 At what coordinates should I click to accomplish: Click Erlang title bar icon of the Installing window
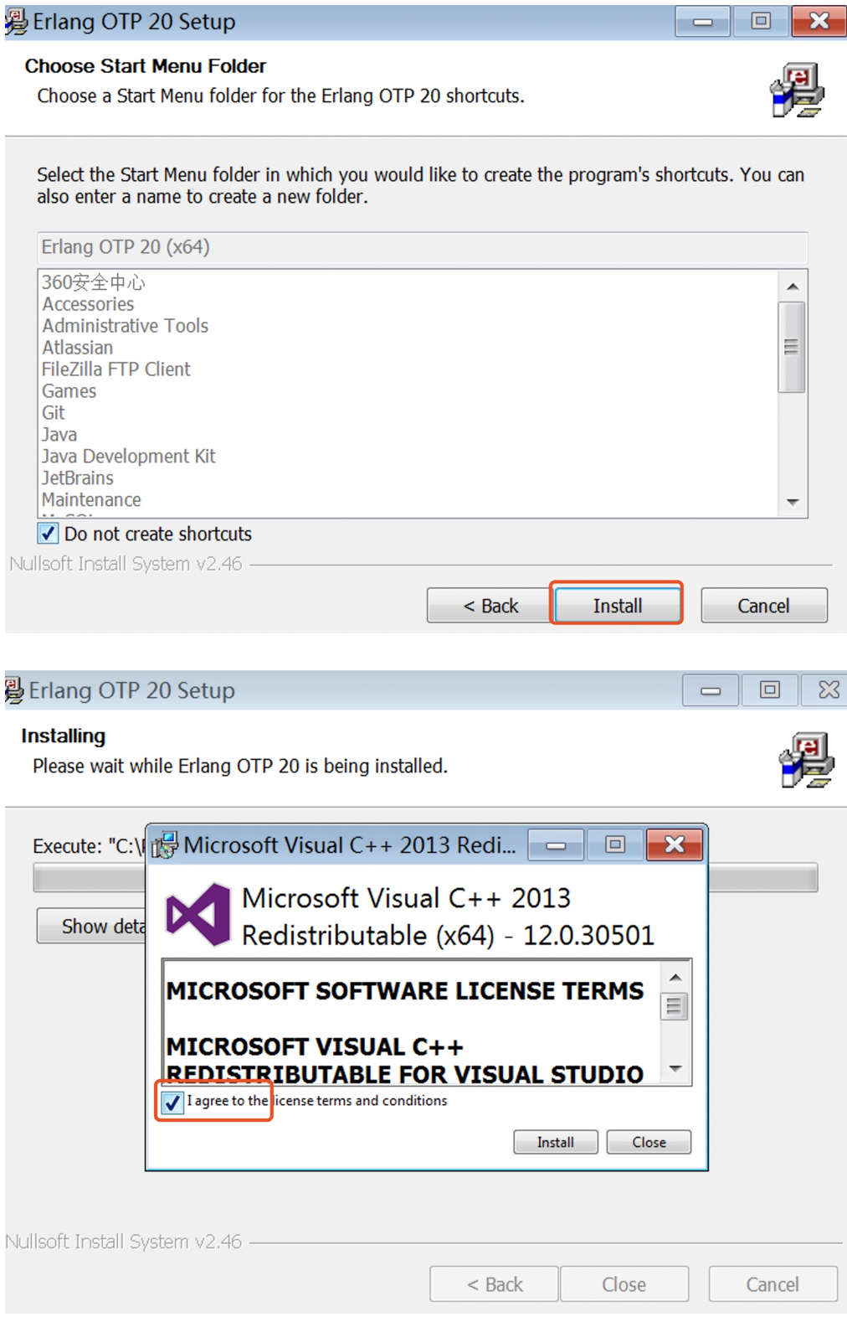pos(14,690)
